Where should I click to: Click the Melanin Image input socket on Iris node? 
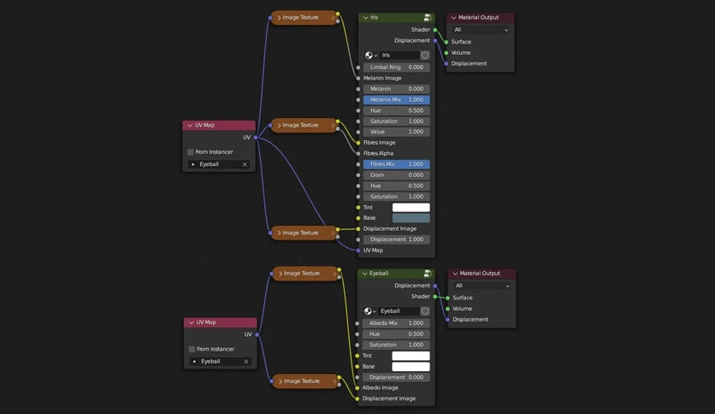coord(358,79)
